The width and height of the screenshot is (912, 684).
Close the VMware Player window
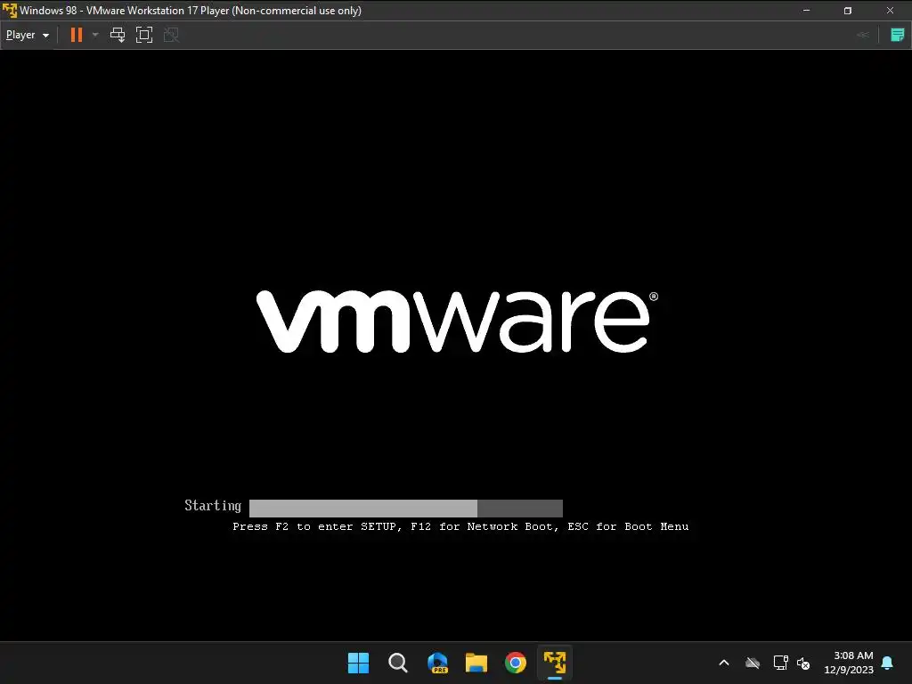tap(890, 11)
